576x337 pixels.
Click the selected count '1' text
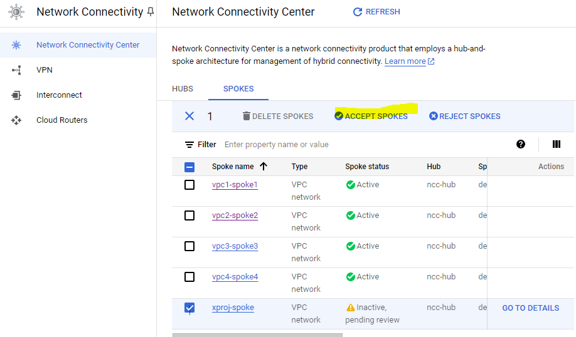click(210, 117)
